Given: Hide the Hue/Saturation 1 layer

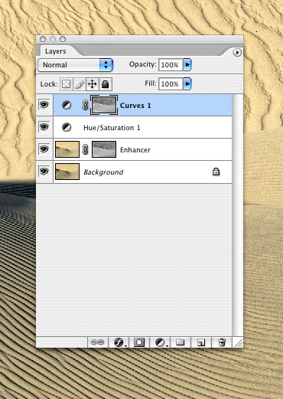Looking at the screenshot, I should pyautogui.click(x=44, y=127).
